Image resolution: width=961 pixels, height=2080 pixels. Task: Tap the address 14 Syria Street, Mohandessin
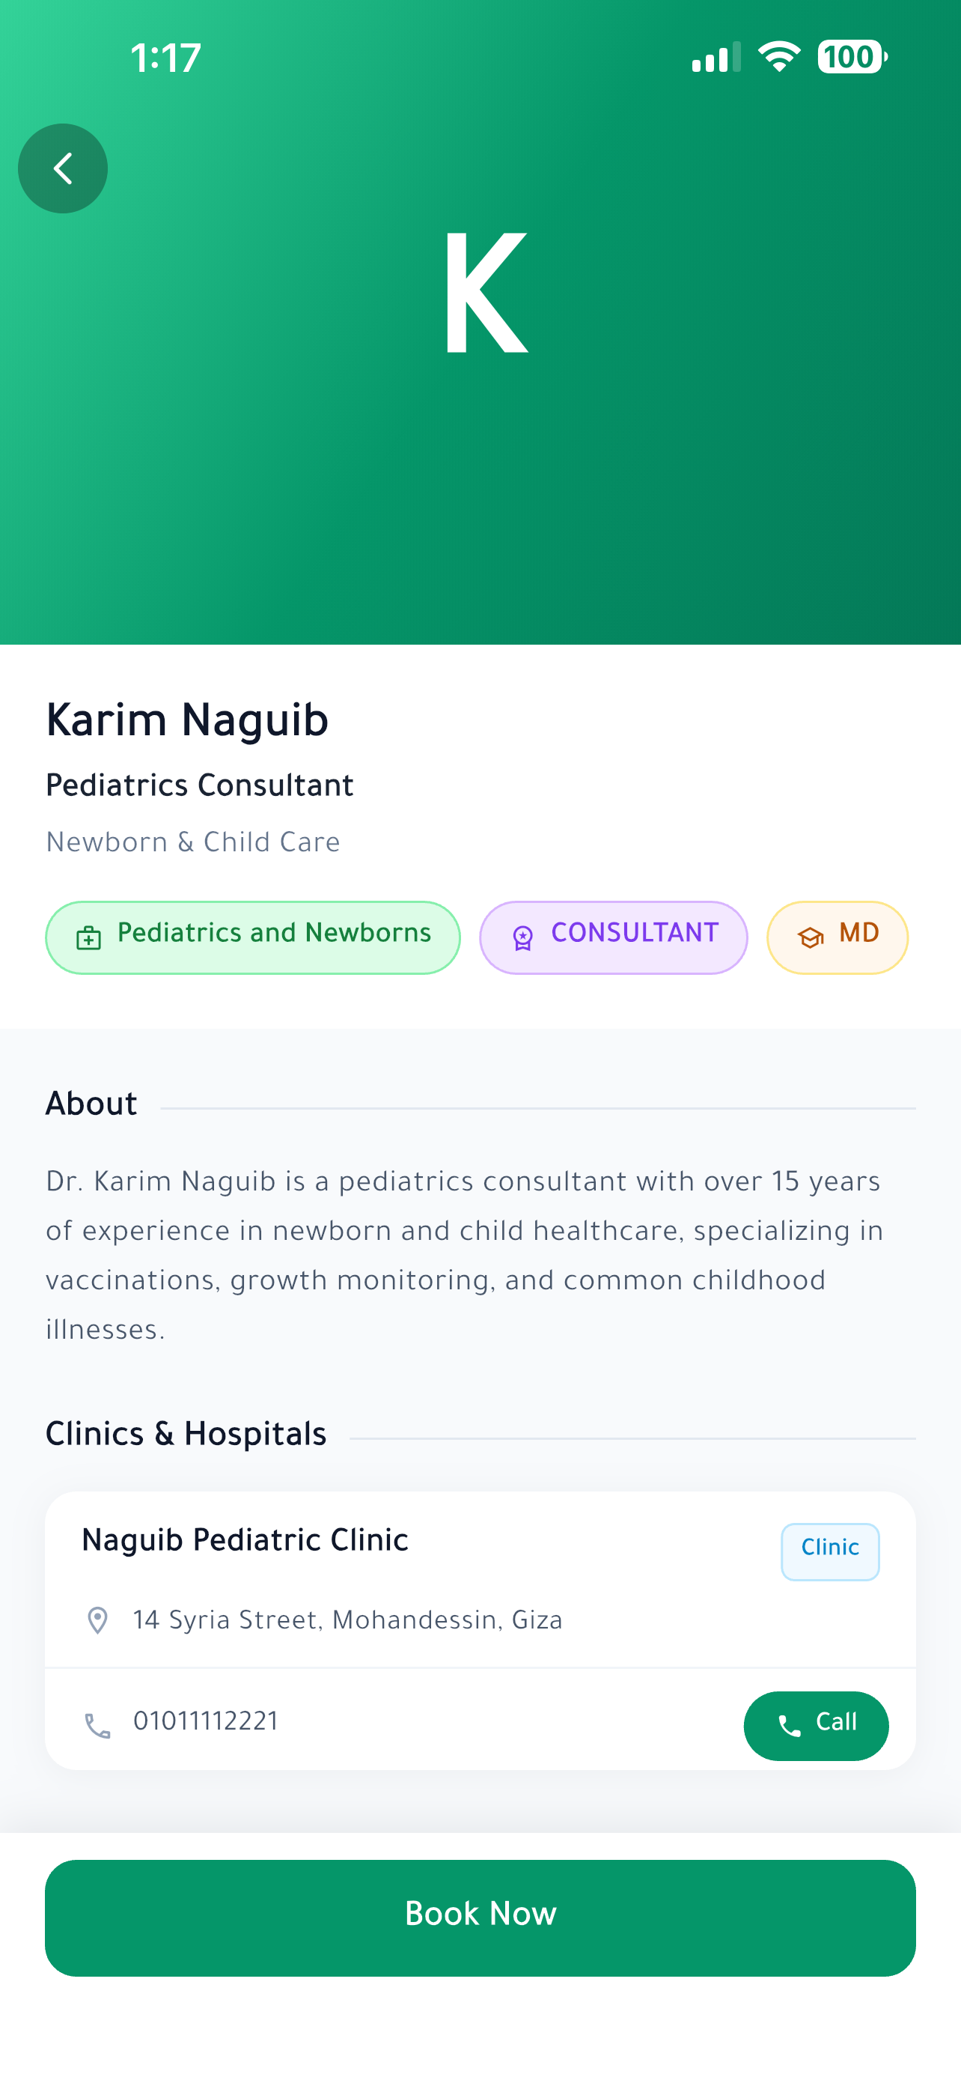[x=348, y=1620]
